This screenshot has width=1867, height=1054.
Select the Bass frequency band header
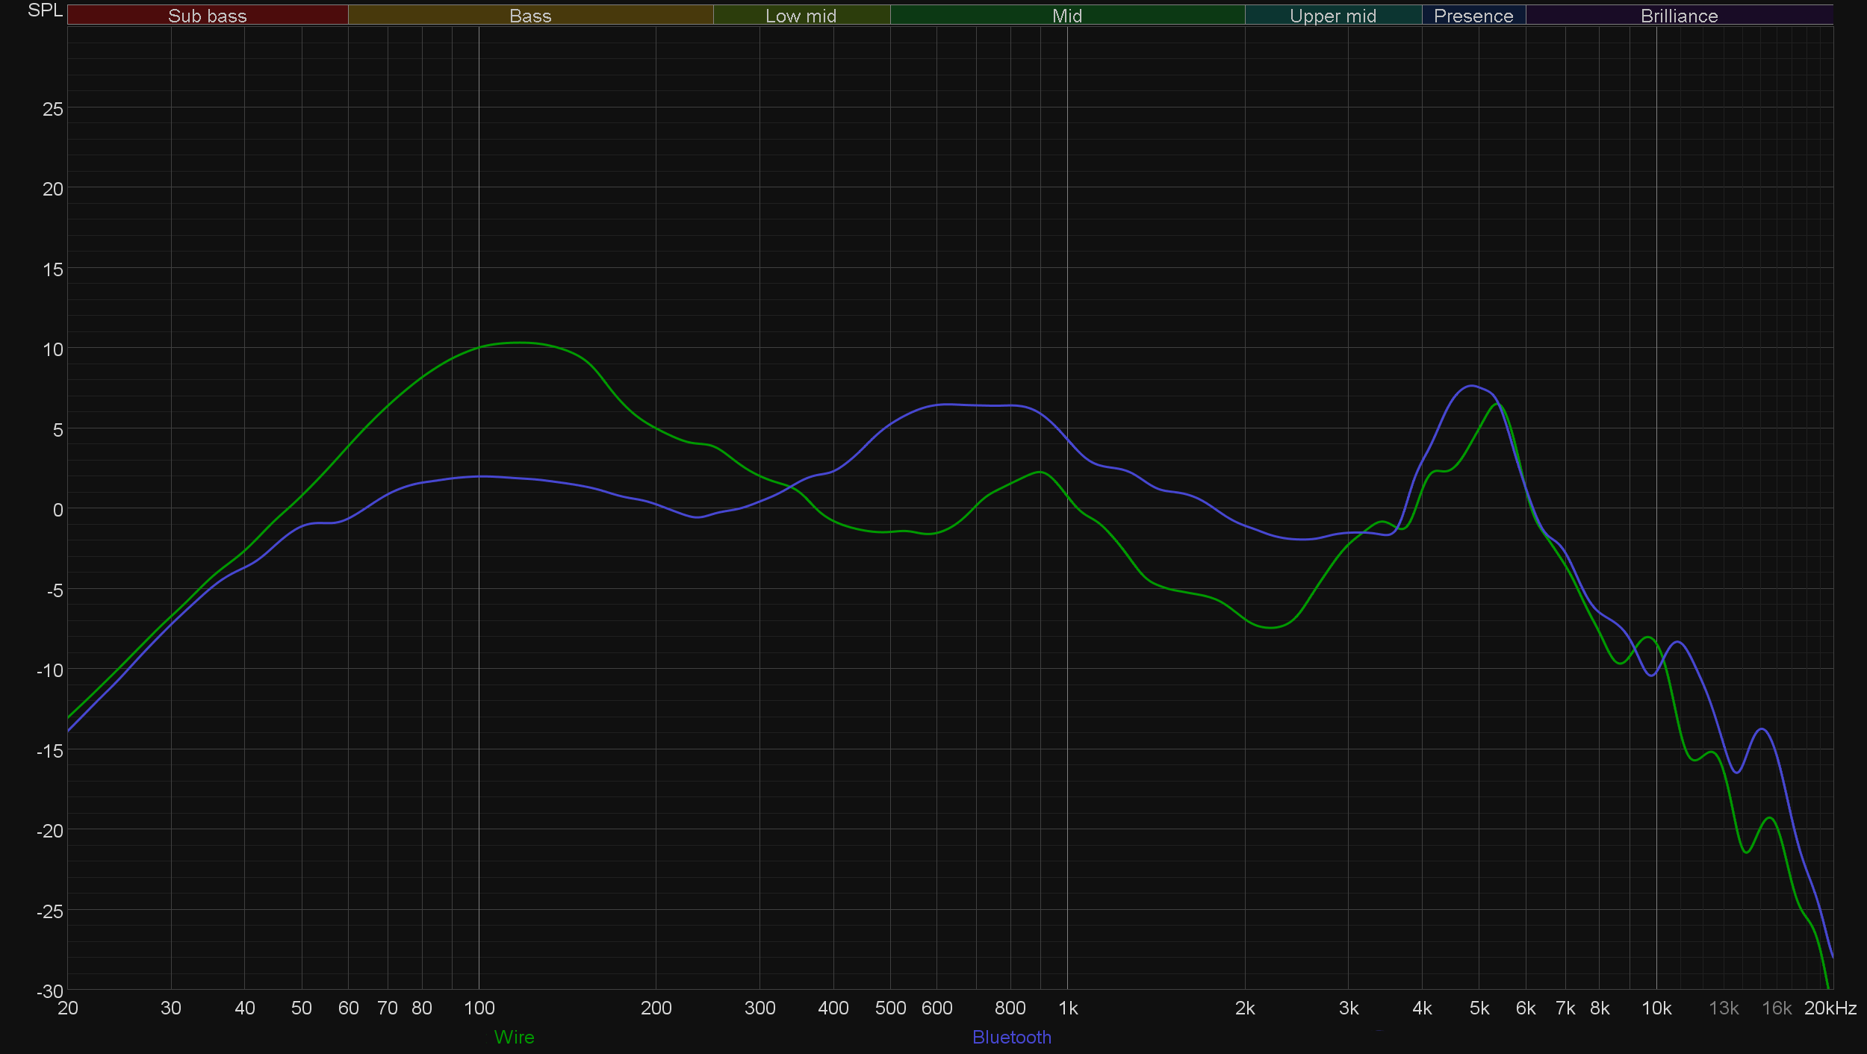[530, 16]
